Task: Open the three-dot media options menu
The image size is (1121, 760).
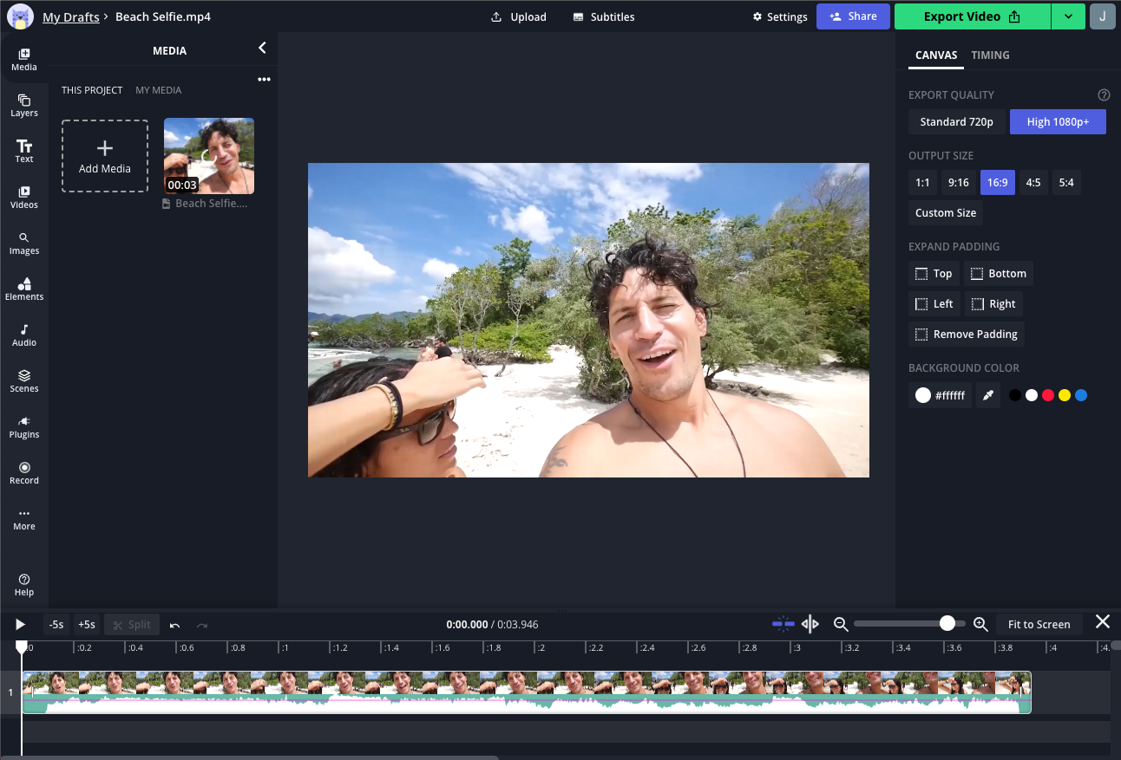Action: [264, 80]
